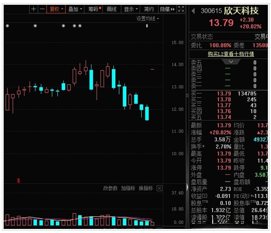Click the 交易状态 label

click(202, 37)
